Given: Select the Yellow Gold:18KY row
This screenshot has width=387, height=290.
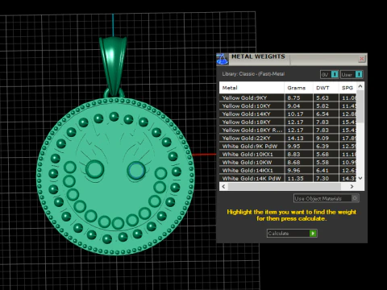Looking at the screenshot, I should click(288, 122).
